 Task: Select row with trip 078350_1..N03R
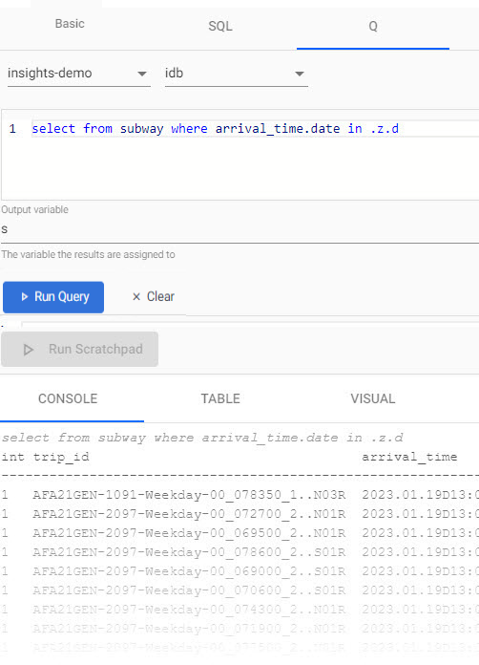[239, 495]
